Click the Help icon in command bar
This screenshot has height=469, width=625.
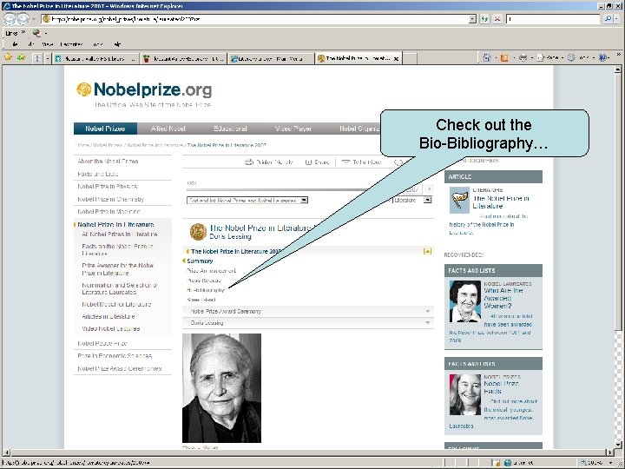tap(602, 58)
